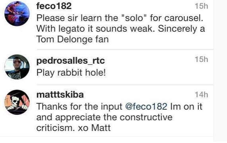The height and width of the screenshot is (143, 227).
Task: Click divider line below feco182's comment
Action: tap(125, 49)
